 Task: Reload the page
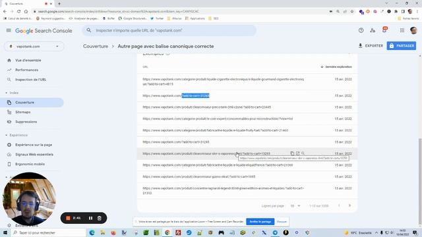coord(19,12)
